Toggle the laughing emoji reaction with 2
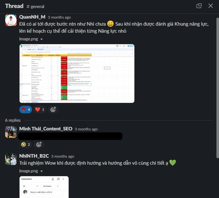This screenshot has width=219, height=198. coord(26,144)
